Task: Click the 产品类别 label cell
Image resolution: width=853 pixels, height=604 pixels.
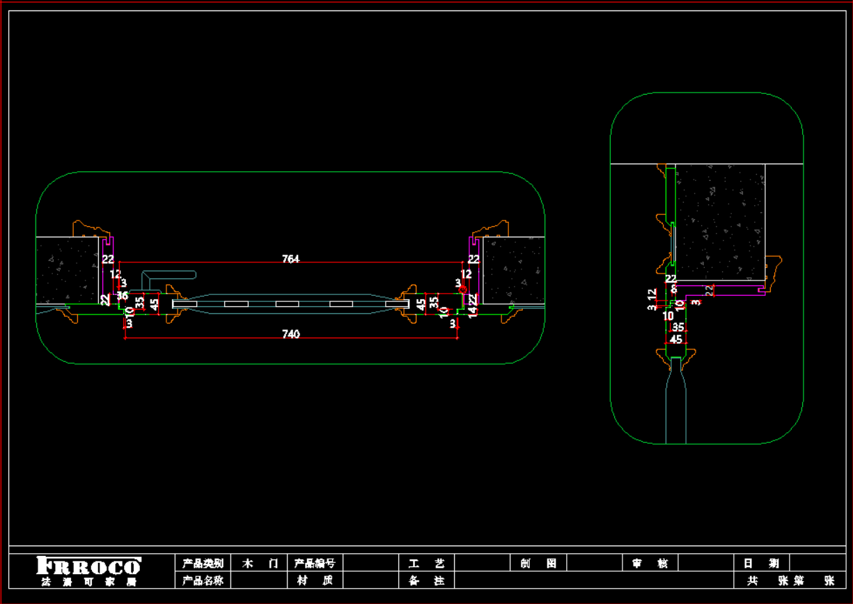Action: pos(202,564)
